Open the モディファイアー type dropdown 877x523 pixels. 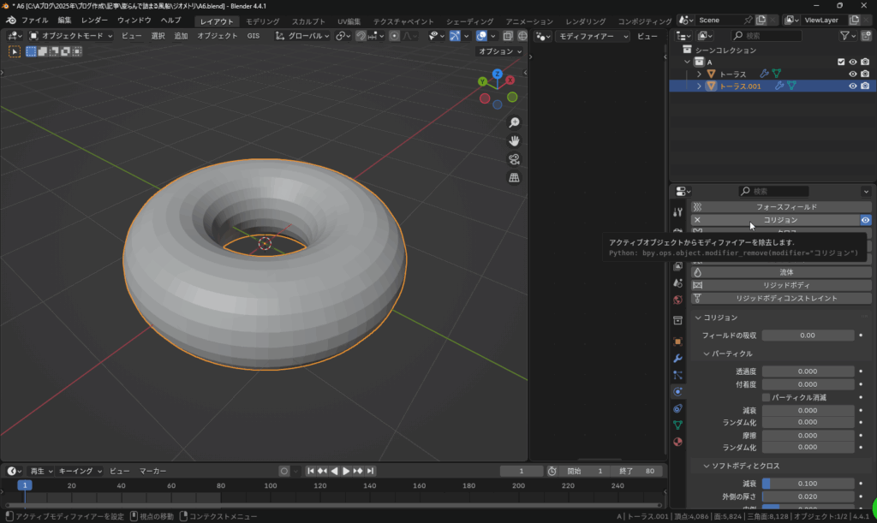pyautogui.click(x=592, y=36)
